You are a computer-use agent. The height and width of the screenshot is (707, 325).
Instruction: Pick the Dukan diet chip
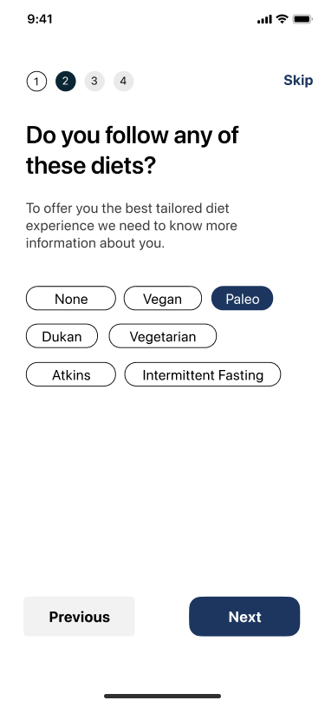tap(62, 336)
